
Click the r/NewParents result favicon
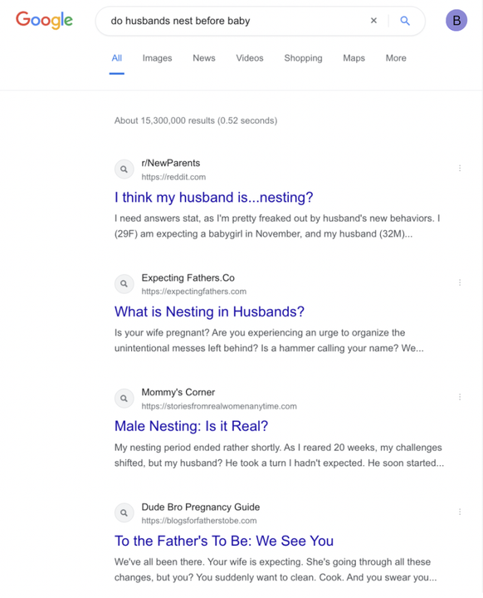tap(124, 169)
